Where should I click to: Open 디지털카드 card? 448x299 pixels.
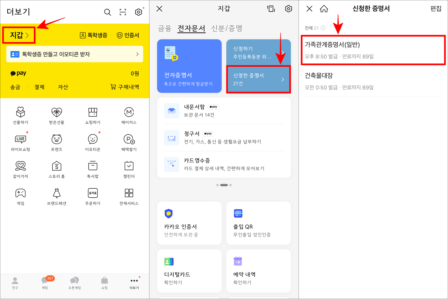pyautogui.click(x=189, y=271)
